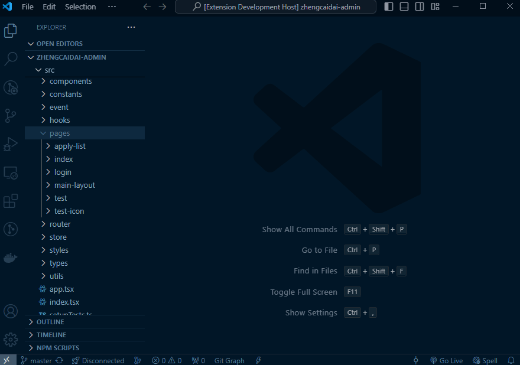This screenshot has height=365, width=520.
Task: Expand the test-icon folder
Action: tap(85, 211)
